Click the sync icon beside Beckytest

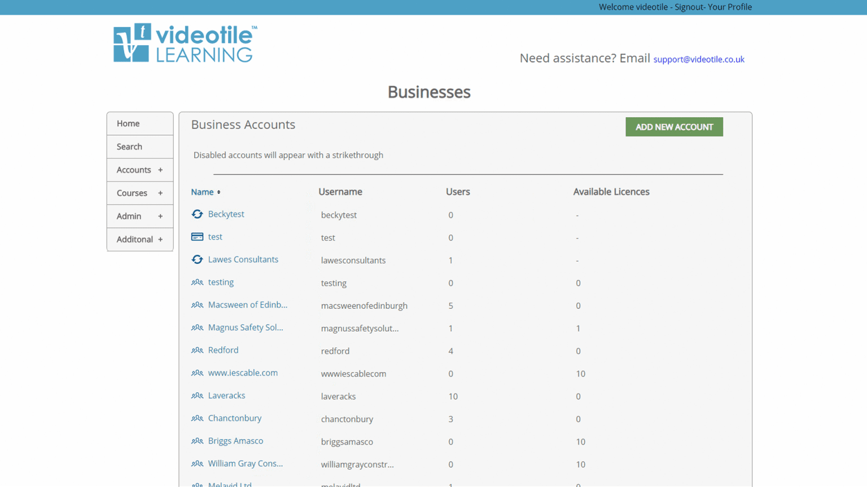(197, 214)
